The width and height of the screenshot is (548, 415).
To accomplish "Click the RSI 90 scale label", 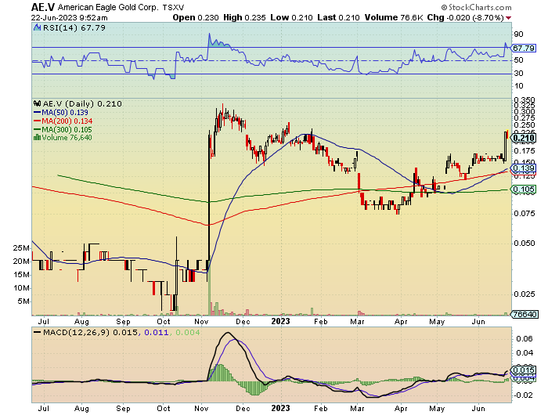I will (x=518, y=34).
